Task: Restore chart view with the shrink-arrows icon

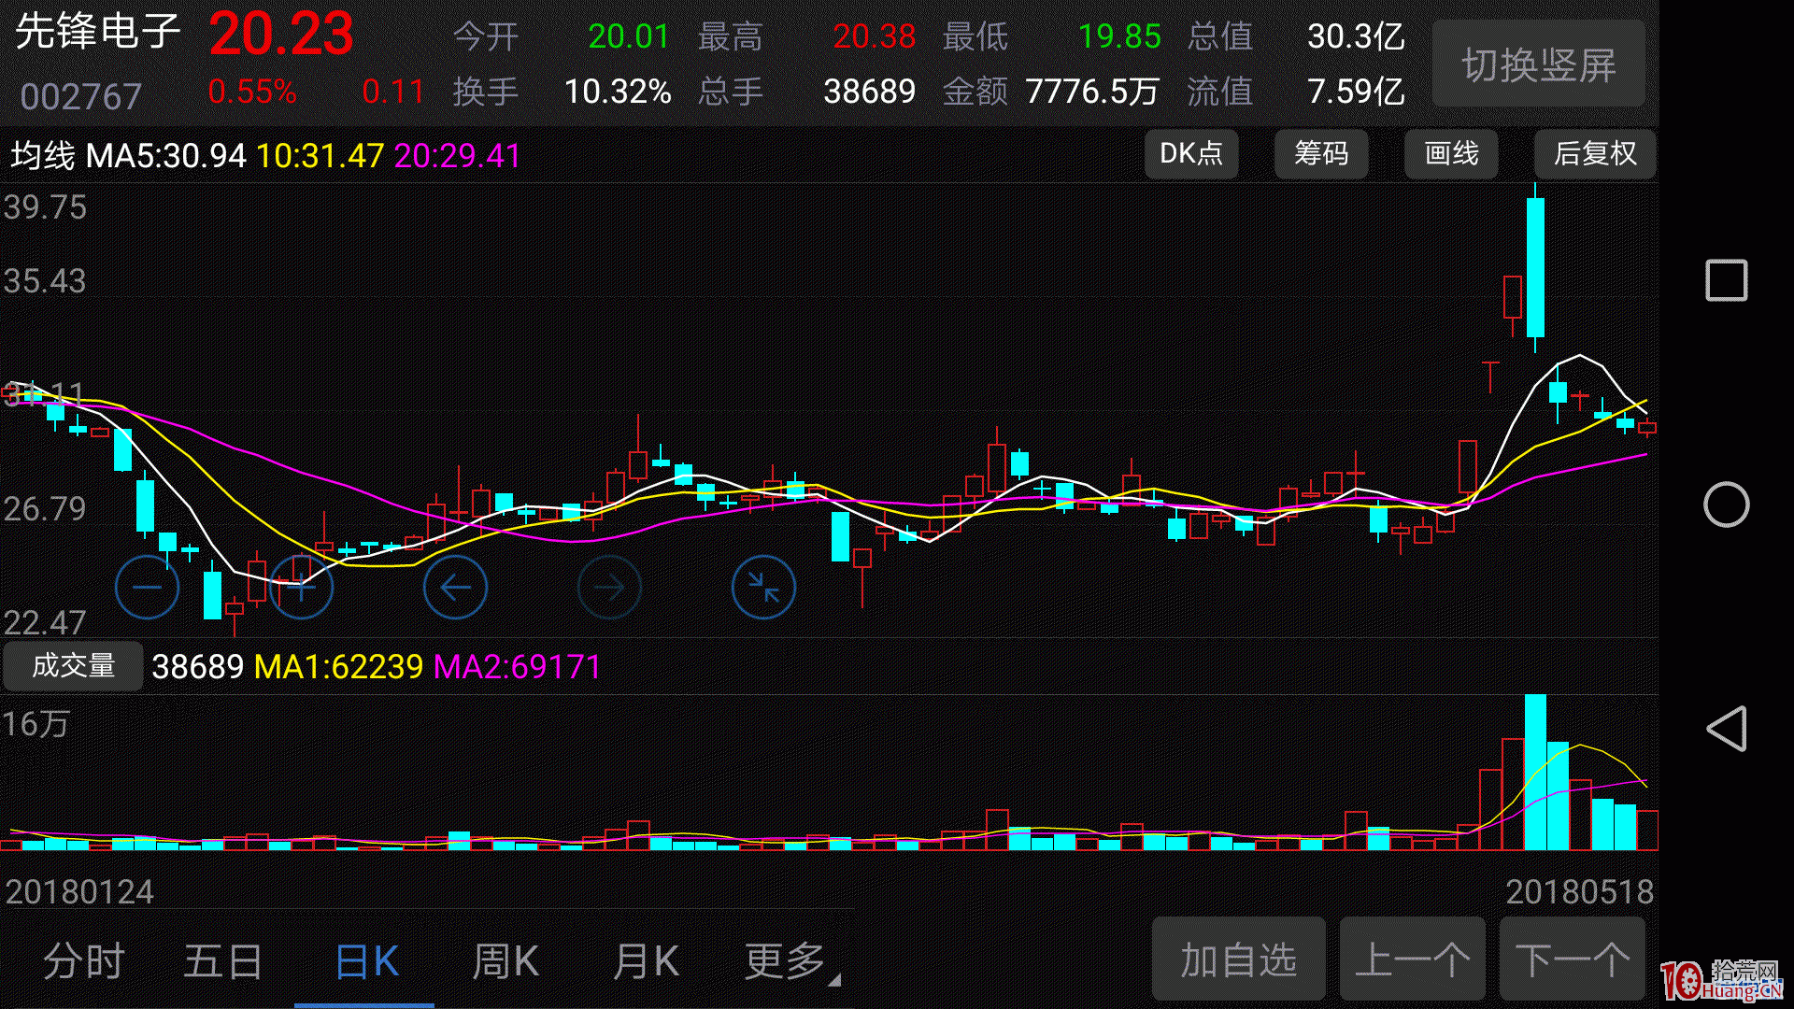Action: [763, 587]
